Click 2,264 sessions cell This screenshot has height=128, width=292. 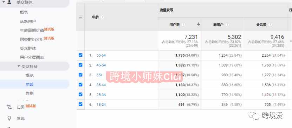tap(266, 55)
